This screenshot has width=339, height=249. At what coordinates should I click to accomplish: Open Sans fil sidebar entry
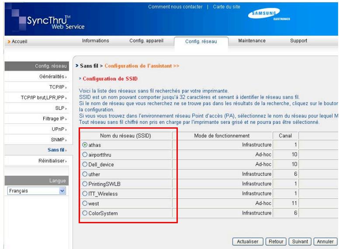[57, 150]
